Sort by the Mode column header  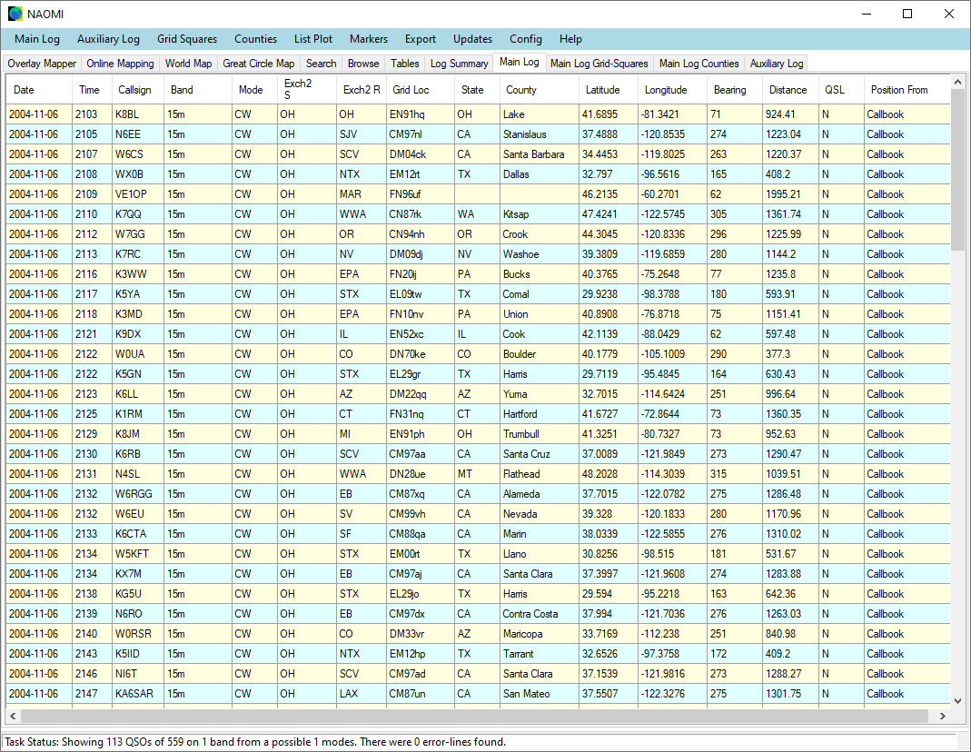[254, 90]
